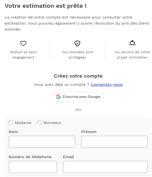Click the Email field label

(68, 157)
